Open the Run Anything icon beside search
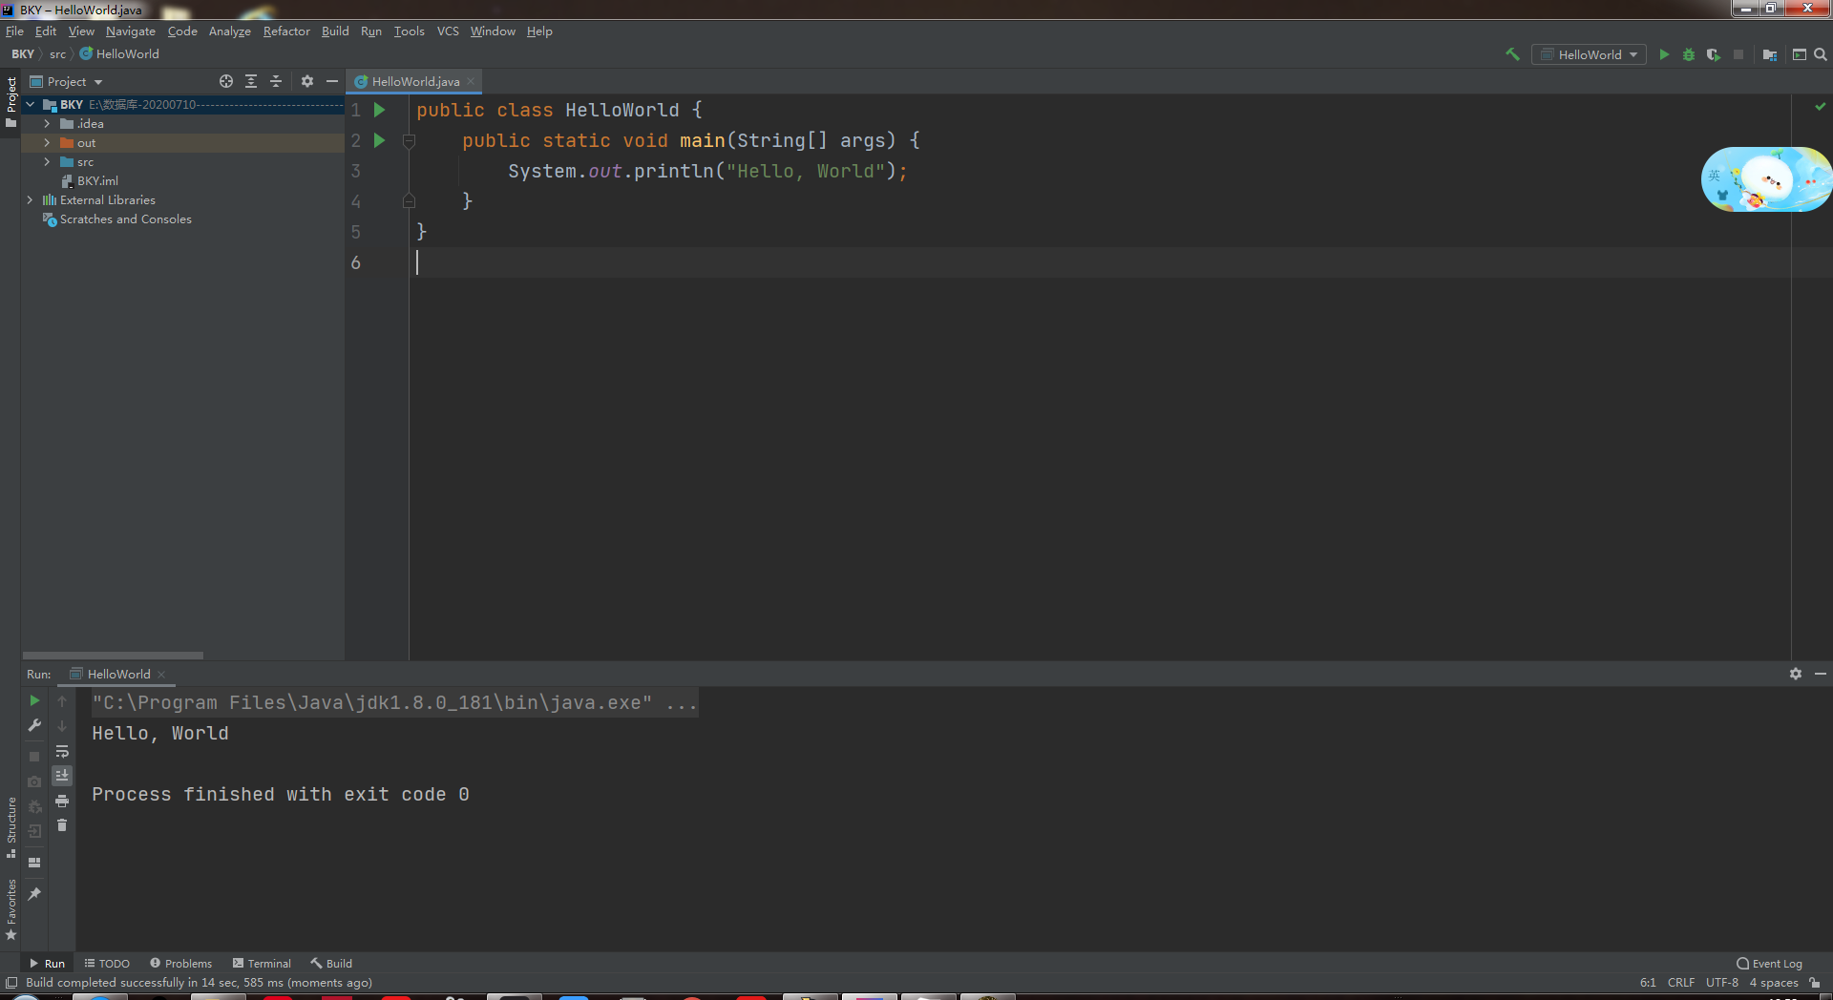Image resolution: width=1833 pixels, height=1000 pixels. [x=1800, y=54]
